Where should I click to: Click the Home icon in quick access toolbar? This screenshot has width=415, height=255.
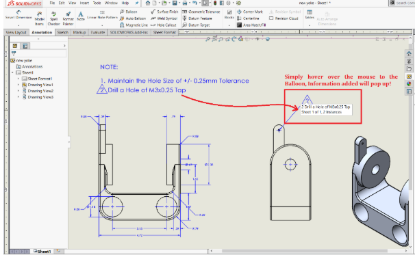click(148, 3)
